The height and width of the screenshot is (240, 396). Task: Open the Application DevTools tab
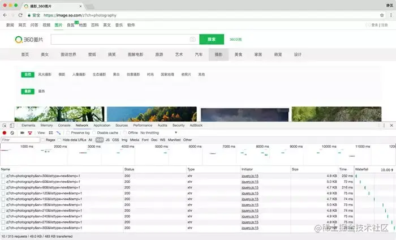point(102,125)
